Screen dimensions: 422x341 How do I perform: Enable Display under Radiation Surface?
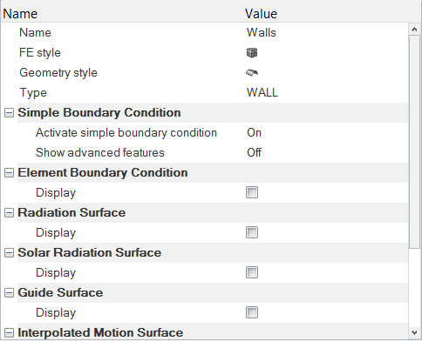coord(252,232)
